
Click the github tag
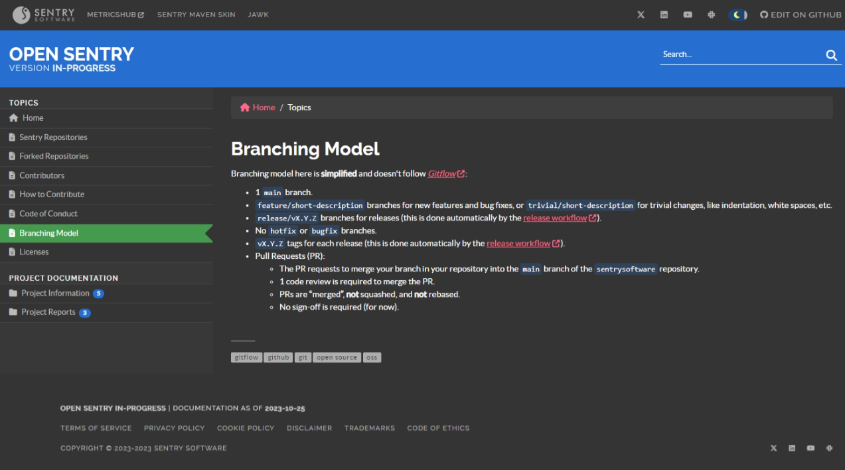pos(278,357)
